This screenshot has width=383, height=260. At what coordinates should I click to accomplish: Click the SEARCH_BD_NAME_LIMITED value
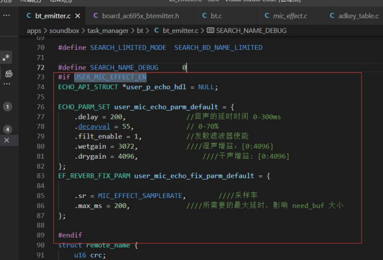pos(218,47)
